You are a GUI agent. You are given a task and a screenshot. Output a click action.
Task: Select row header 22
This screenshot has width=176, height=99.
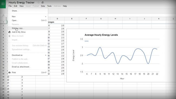pyautogui.click(x=3, y=86)
